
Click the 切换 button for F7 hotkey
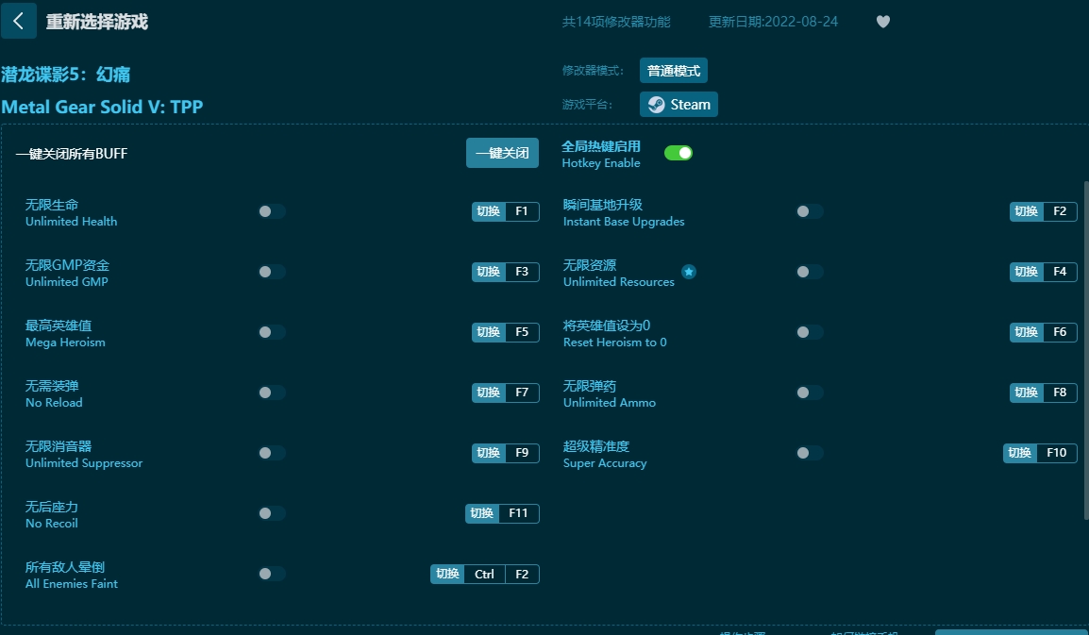coord(488,393)
